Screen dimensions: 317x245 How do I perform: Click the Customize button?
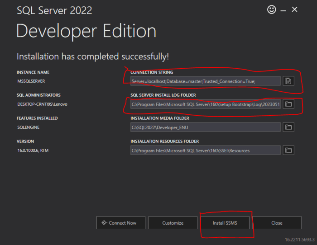click(x=173, y=223)
